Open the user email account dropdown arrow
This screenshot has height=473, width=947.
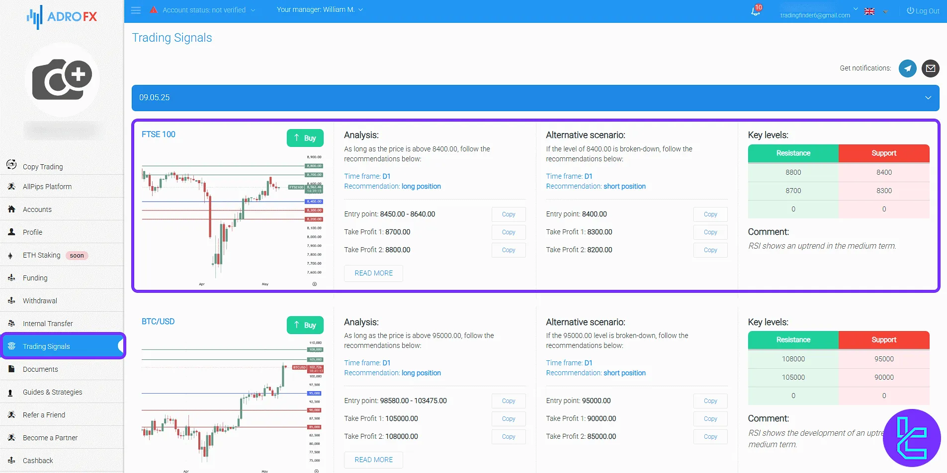point(856,9)
